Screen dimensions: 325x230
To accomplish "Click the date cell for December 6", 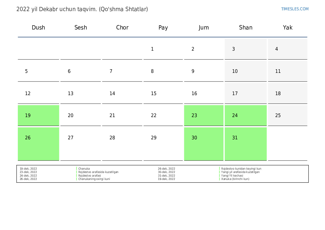I will point(80,71).
